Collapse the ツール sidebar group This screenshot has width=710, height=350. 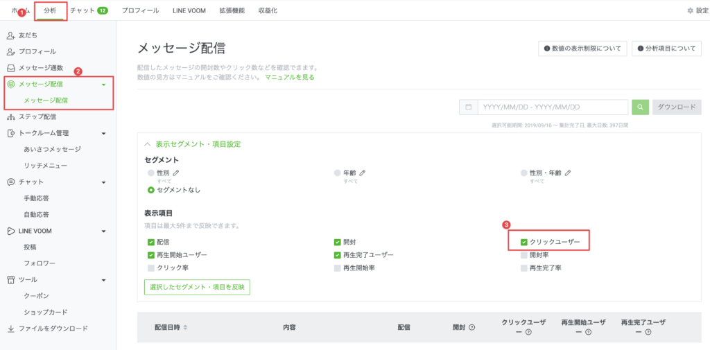pyautogui.click(x=103, y=280)
